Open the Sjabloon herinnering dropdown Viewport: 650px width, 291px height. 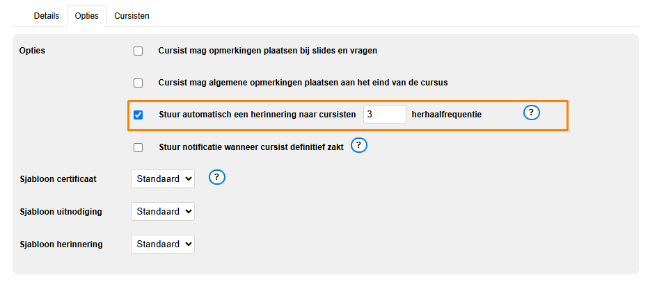pos(163,244)
